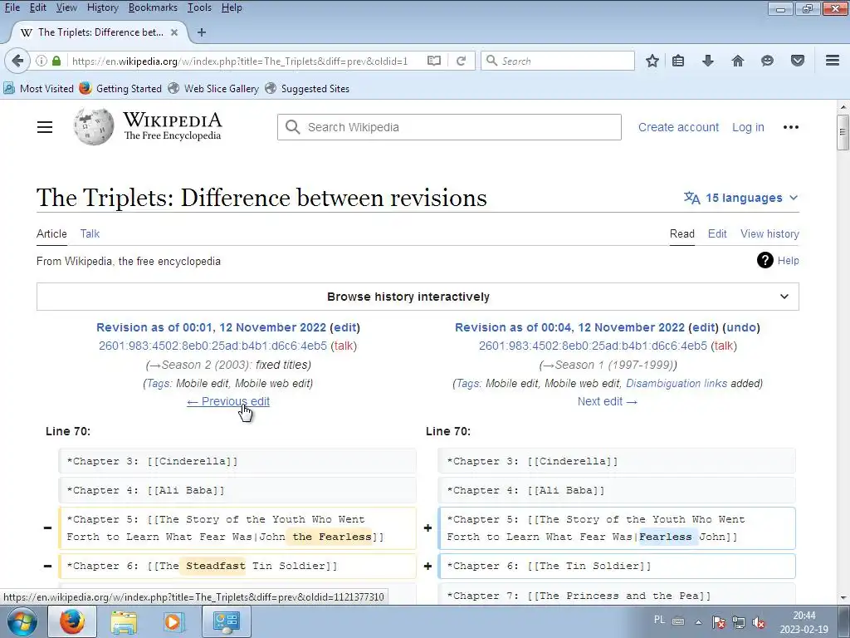
Task: Show hidden tray icons arrow
Action: click(699, 622)
